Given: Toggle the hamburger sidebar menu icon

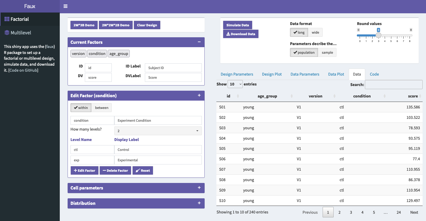Looking at the screenshot, I should click(66, 6).
